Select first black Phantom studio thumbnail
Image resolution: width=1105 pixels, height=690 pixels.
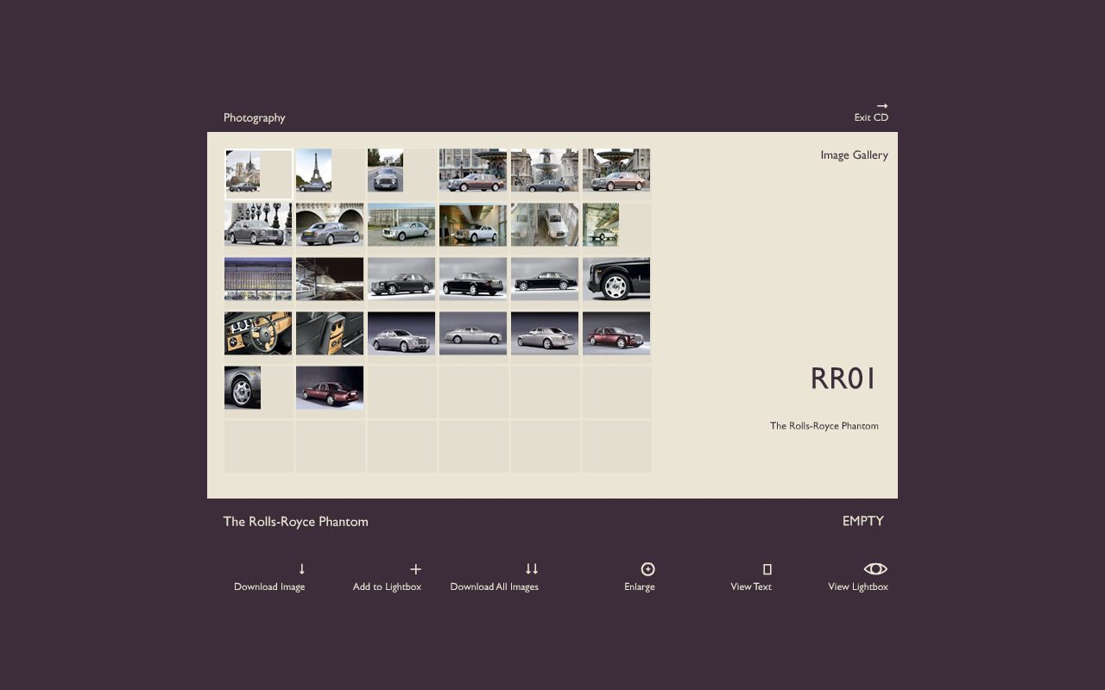tap(401, 279)
